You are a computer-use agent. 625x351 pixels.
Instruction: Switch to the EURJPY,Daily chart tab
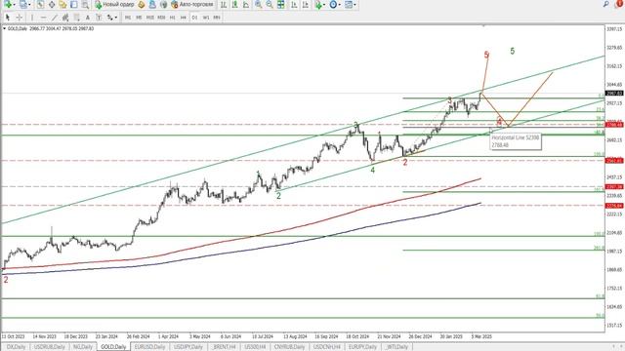(362, 347)
